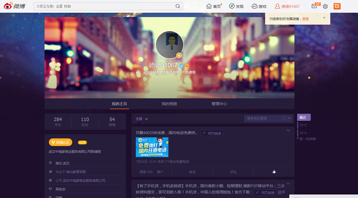Open the settings gear icon
The width and height of the screenshot is (358, 198).
click(325, 7)
